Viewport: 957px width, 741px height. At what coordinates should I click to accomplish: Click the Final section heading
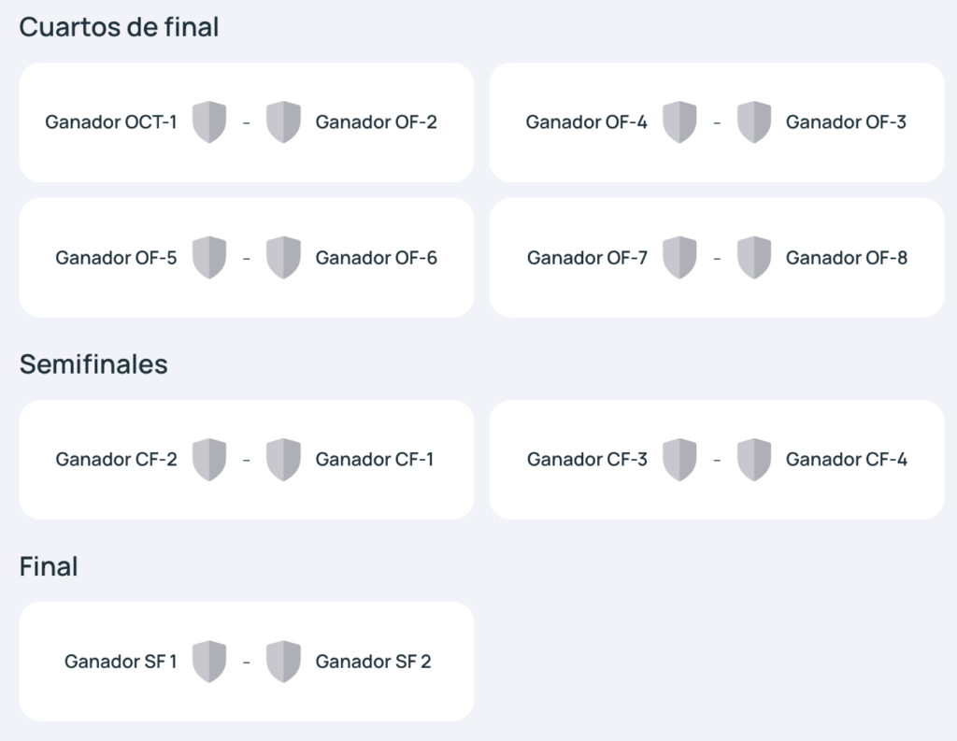[49, 566]
